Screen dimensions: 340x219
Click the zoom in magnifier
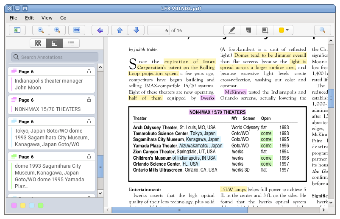[x=57, y=30]
